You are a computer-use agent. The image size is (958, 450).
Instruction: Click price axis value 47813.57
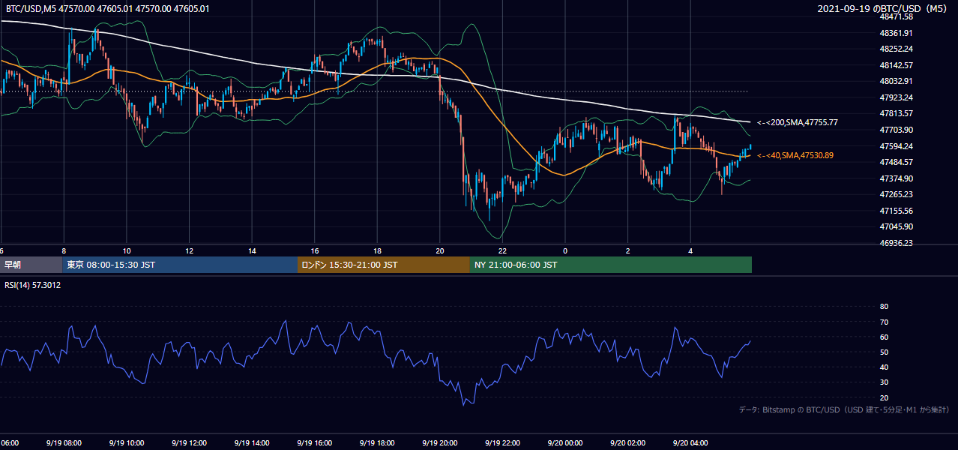coord(896,113)
